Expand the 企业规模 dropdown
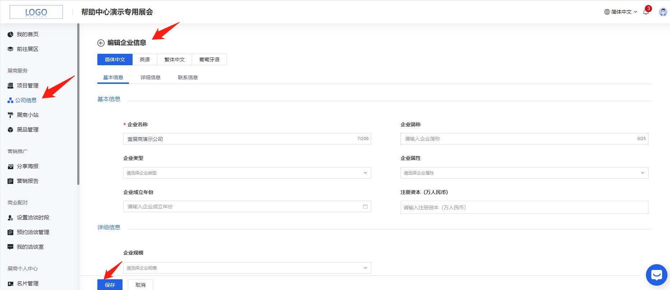670x290 pixels. point(247,268)
